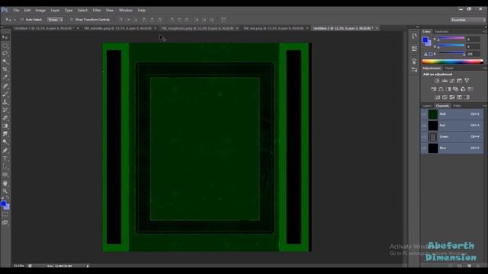Image resolution: width=488 pixels, height=274 pixels.
Task: Select the Path Selection tool
Action: coord(5,167)
